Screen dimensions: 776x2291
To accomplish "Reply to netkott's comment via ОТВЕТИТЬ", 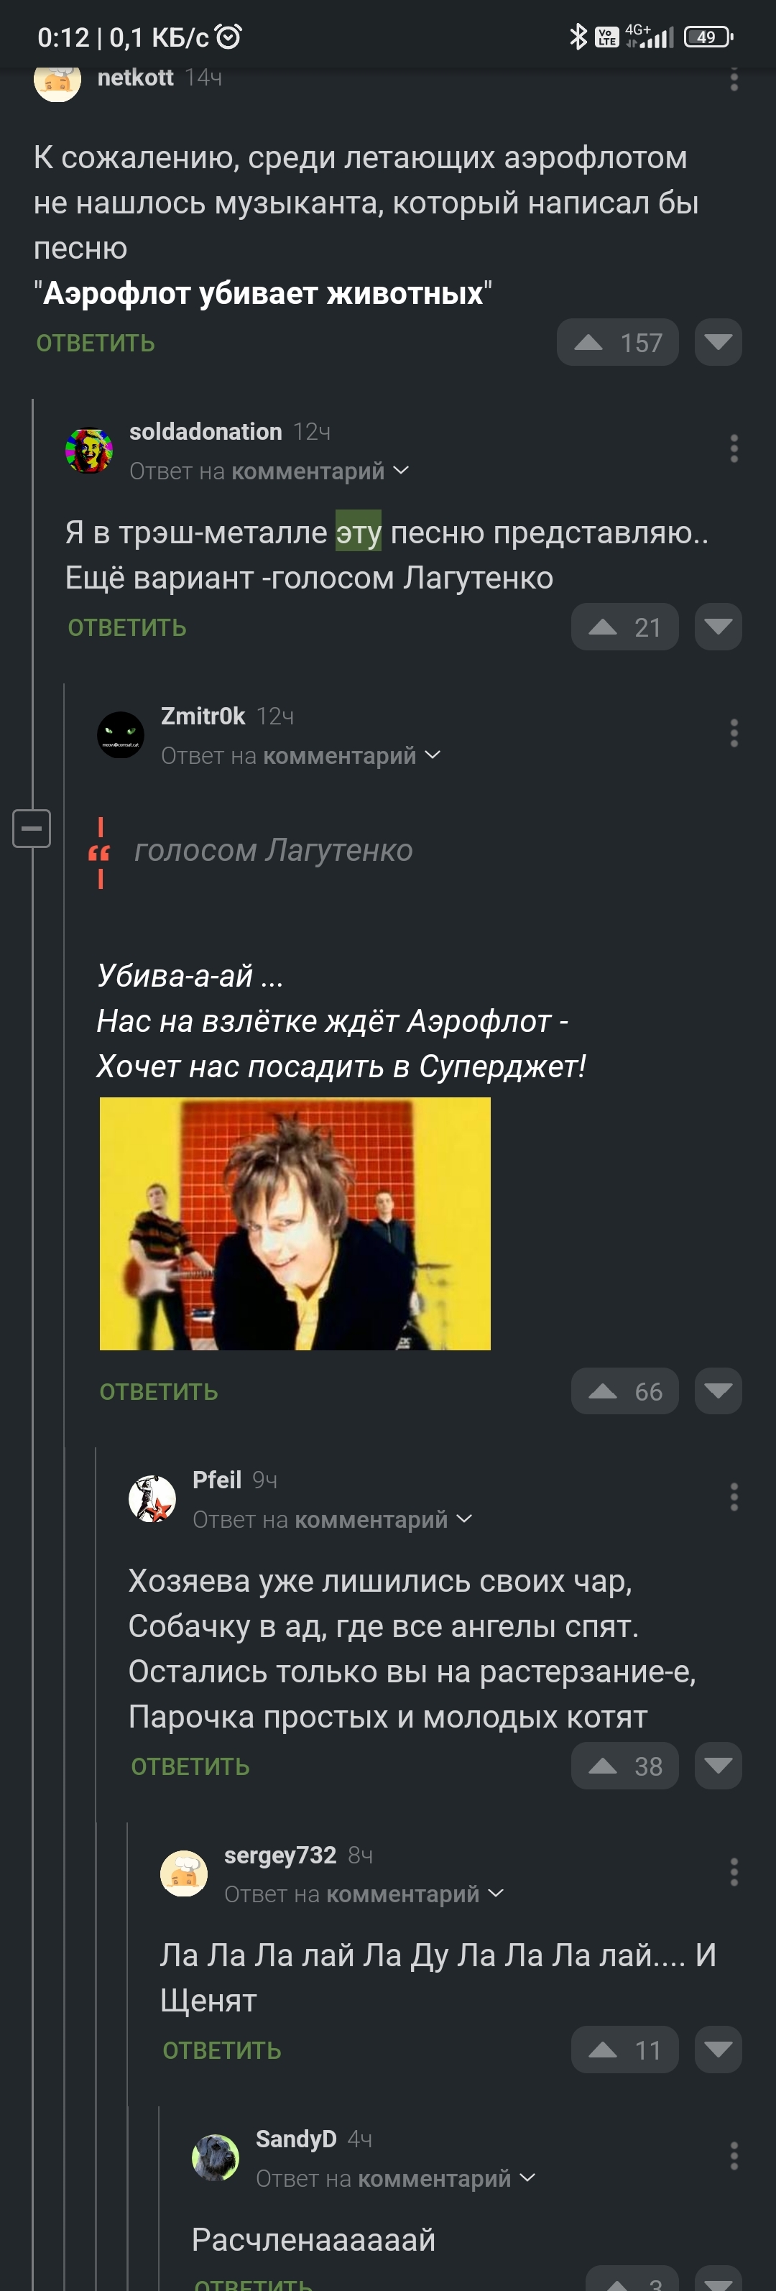I will [x=95, y=344].
